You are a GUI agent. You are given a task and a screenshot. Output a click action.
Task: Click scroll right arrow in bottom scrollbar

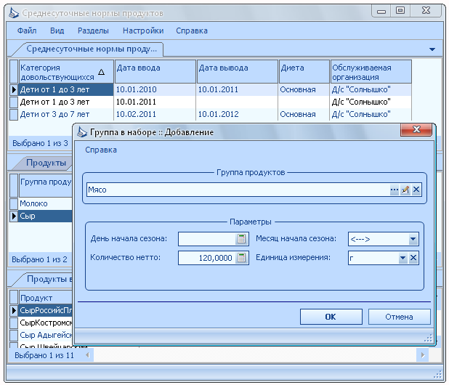click(423, 355)
